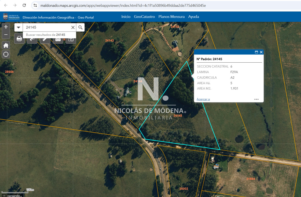Open the popup's three-dots options menu

pos(256,99)
